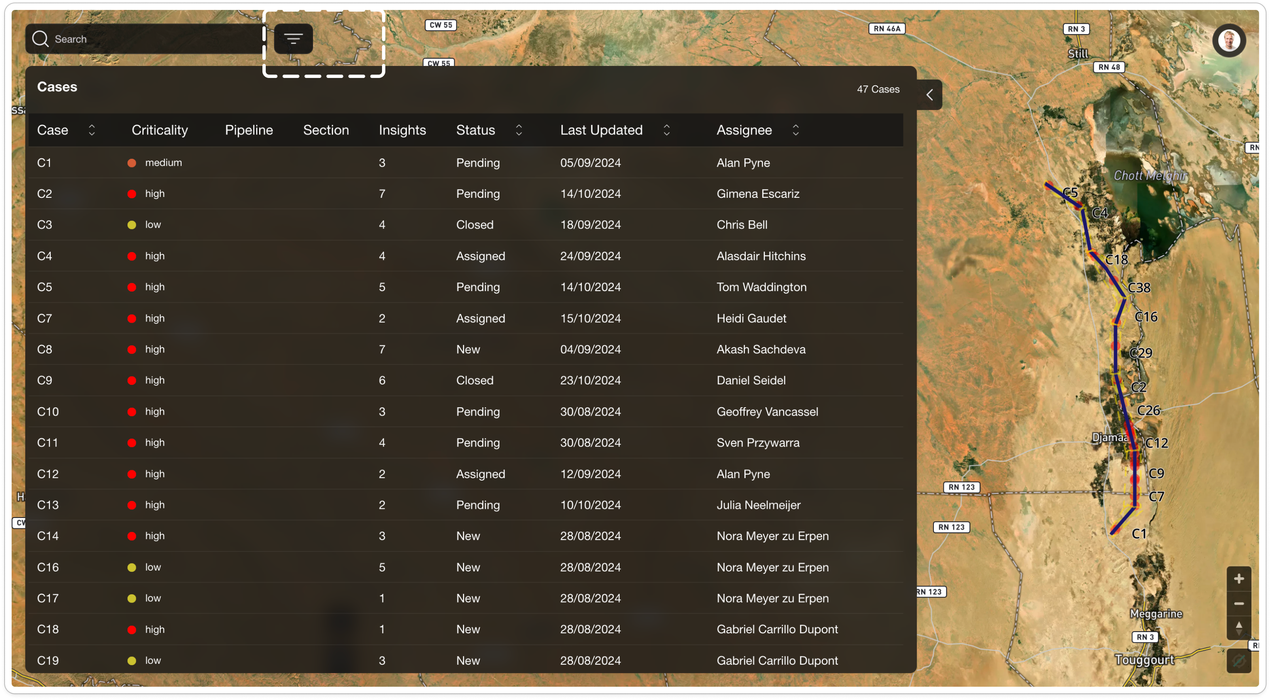This screenshot has width=1271, height=700.
Task: Click the Insights column header
Action: 402,130
